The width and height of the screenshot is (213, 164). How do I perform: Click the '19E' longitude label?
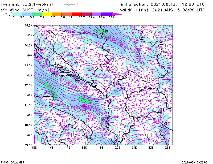pyautogui.click(x=101, y=148)
